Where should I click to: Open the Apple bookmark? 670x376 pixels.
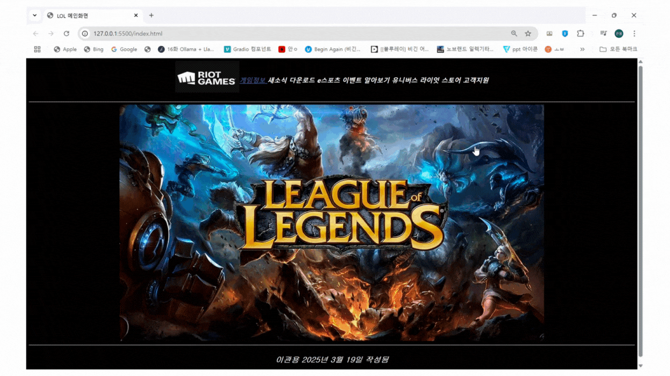point(65,49)
